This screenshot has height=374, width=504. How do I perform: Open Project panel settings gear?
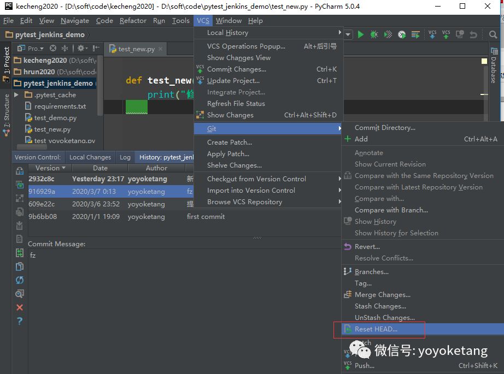83,48
